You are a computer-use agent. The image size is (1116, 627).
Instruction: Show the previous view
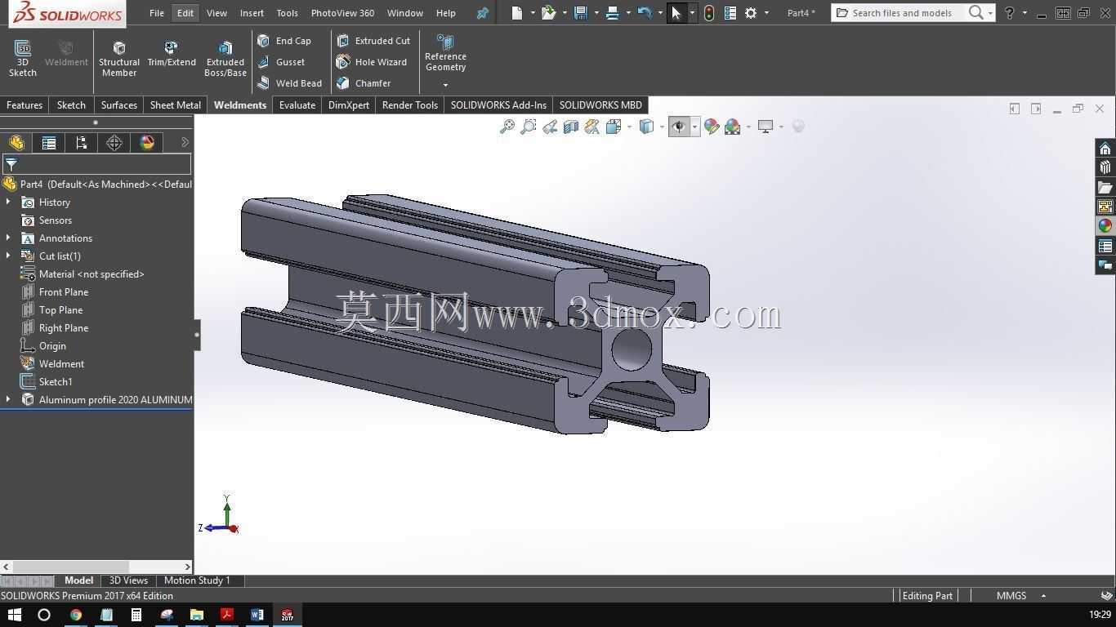pyautogui.click(x=550, y=127)
